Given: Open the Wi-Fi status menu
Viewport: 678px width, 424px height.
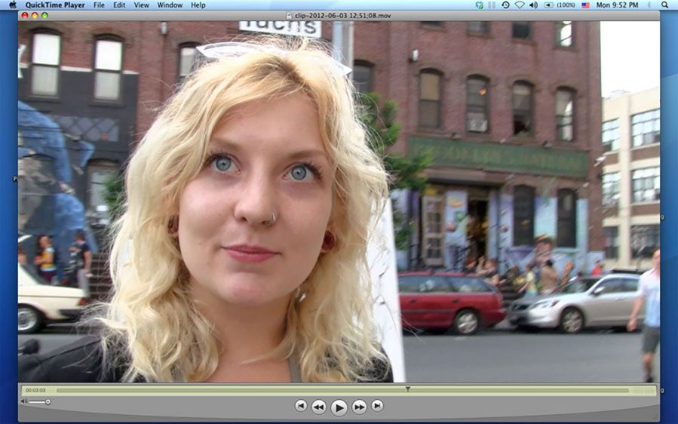Looking at the screenshot, I should (x=519, y=5).
